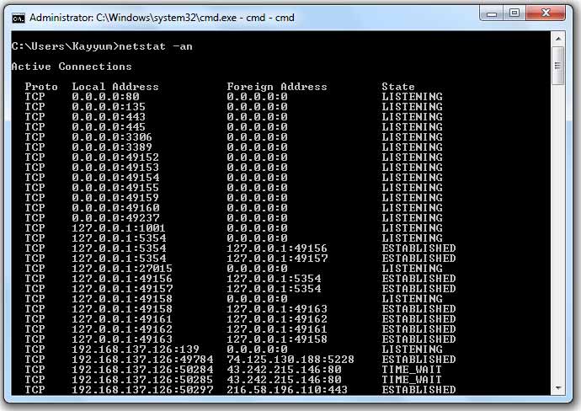Click local address 0.0.0.0:49155

point(115,188)
